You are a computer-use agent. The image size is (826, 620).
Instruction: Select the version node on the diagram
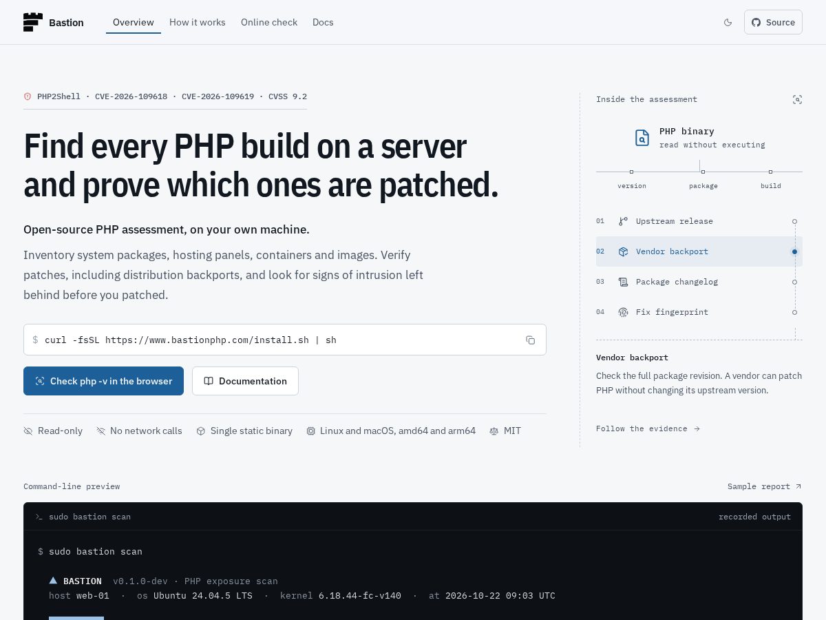631,172
